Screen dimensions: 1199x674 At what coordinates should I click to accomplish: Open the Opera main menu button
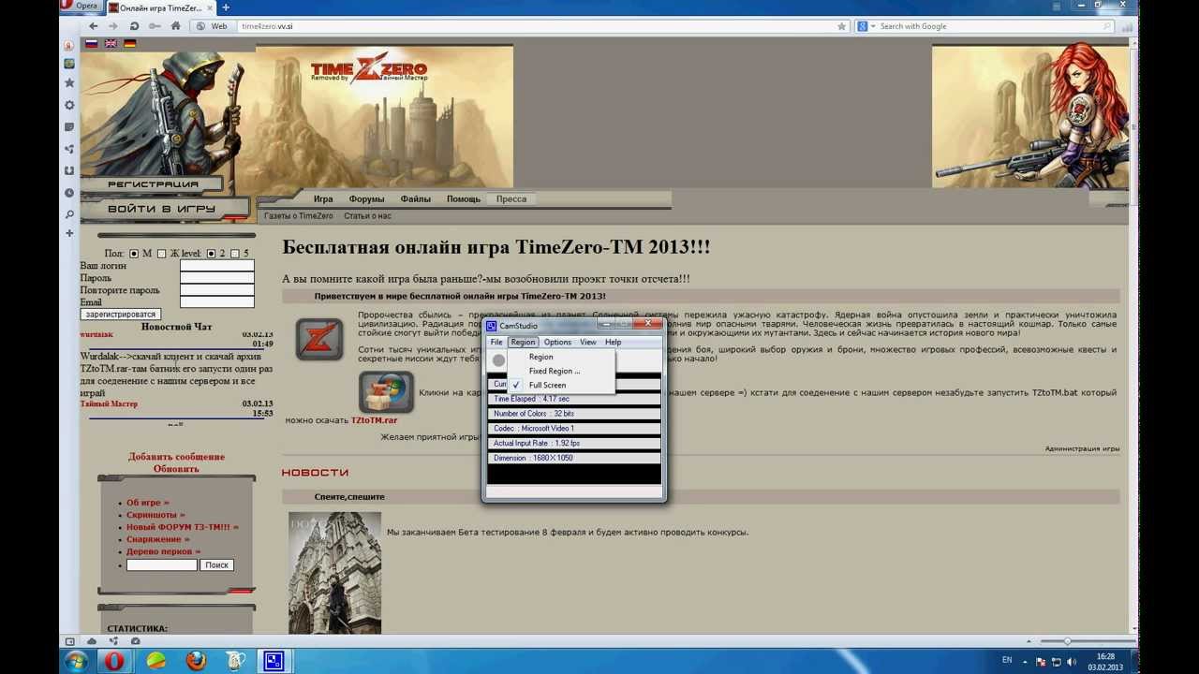[81, 7]
